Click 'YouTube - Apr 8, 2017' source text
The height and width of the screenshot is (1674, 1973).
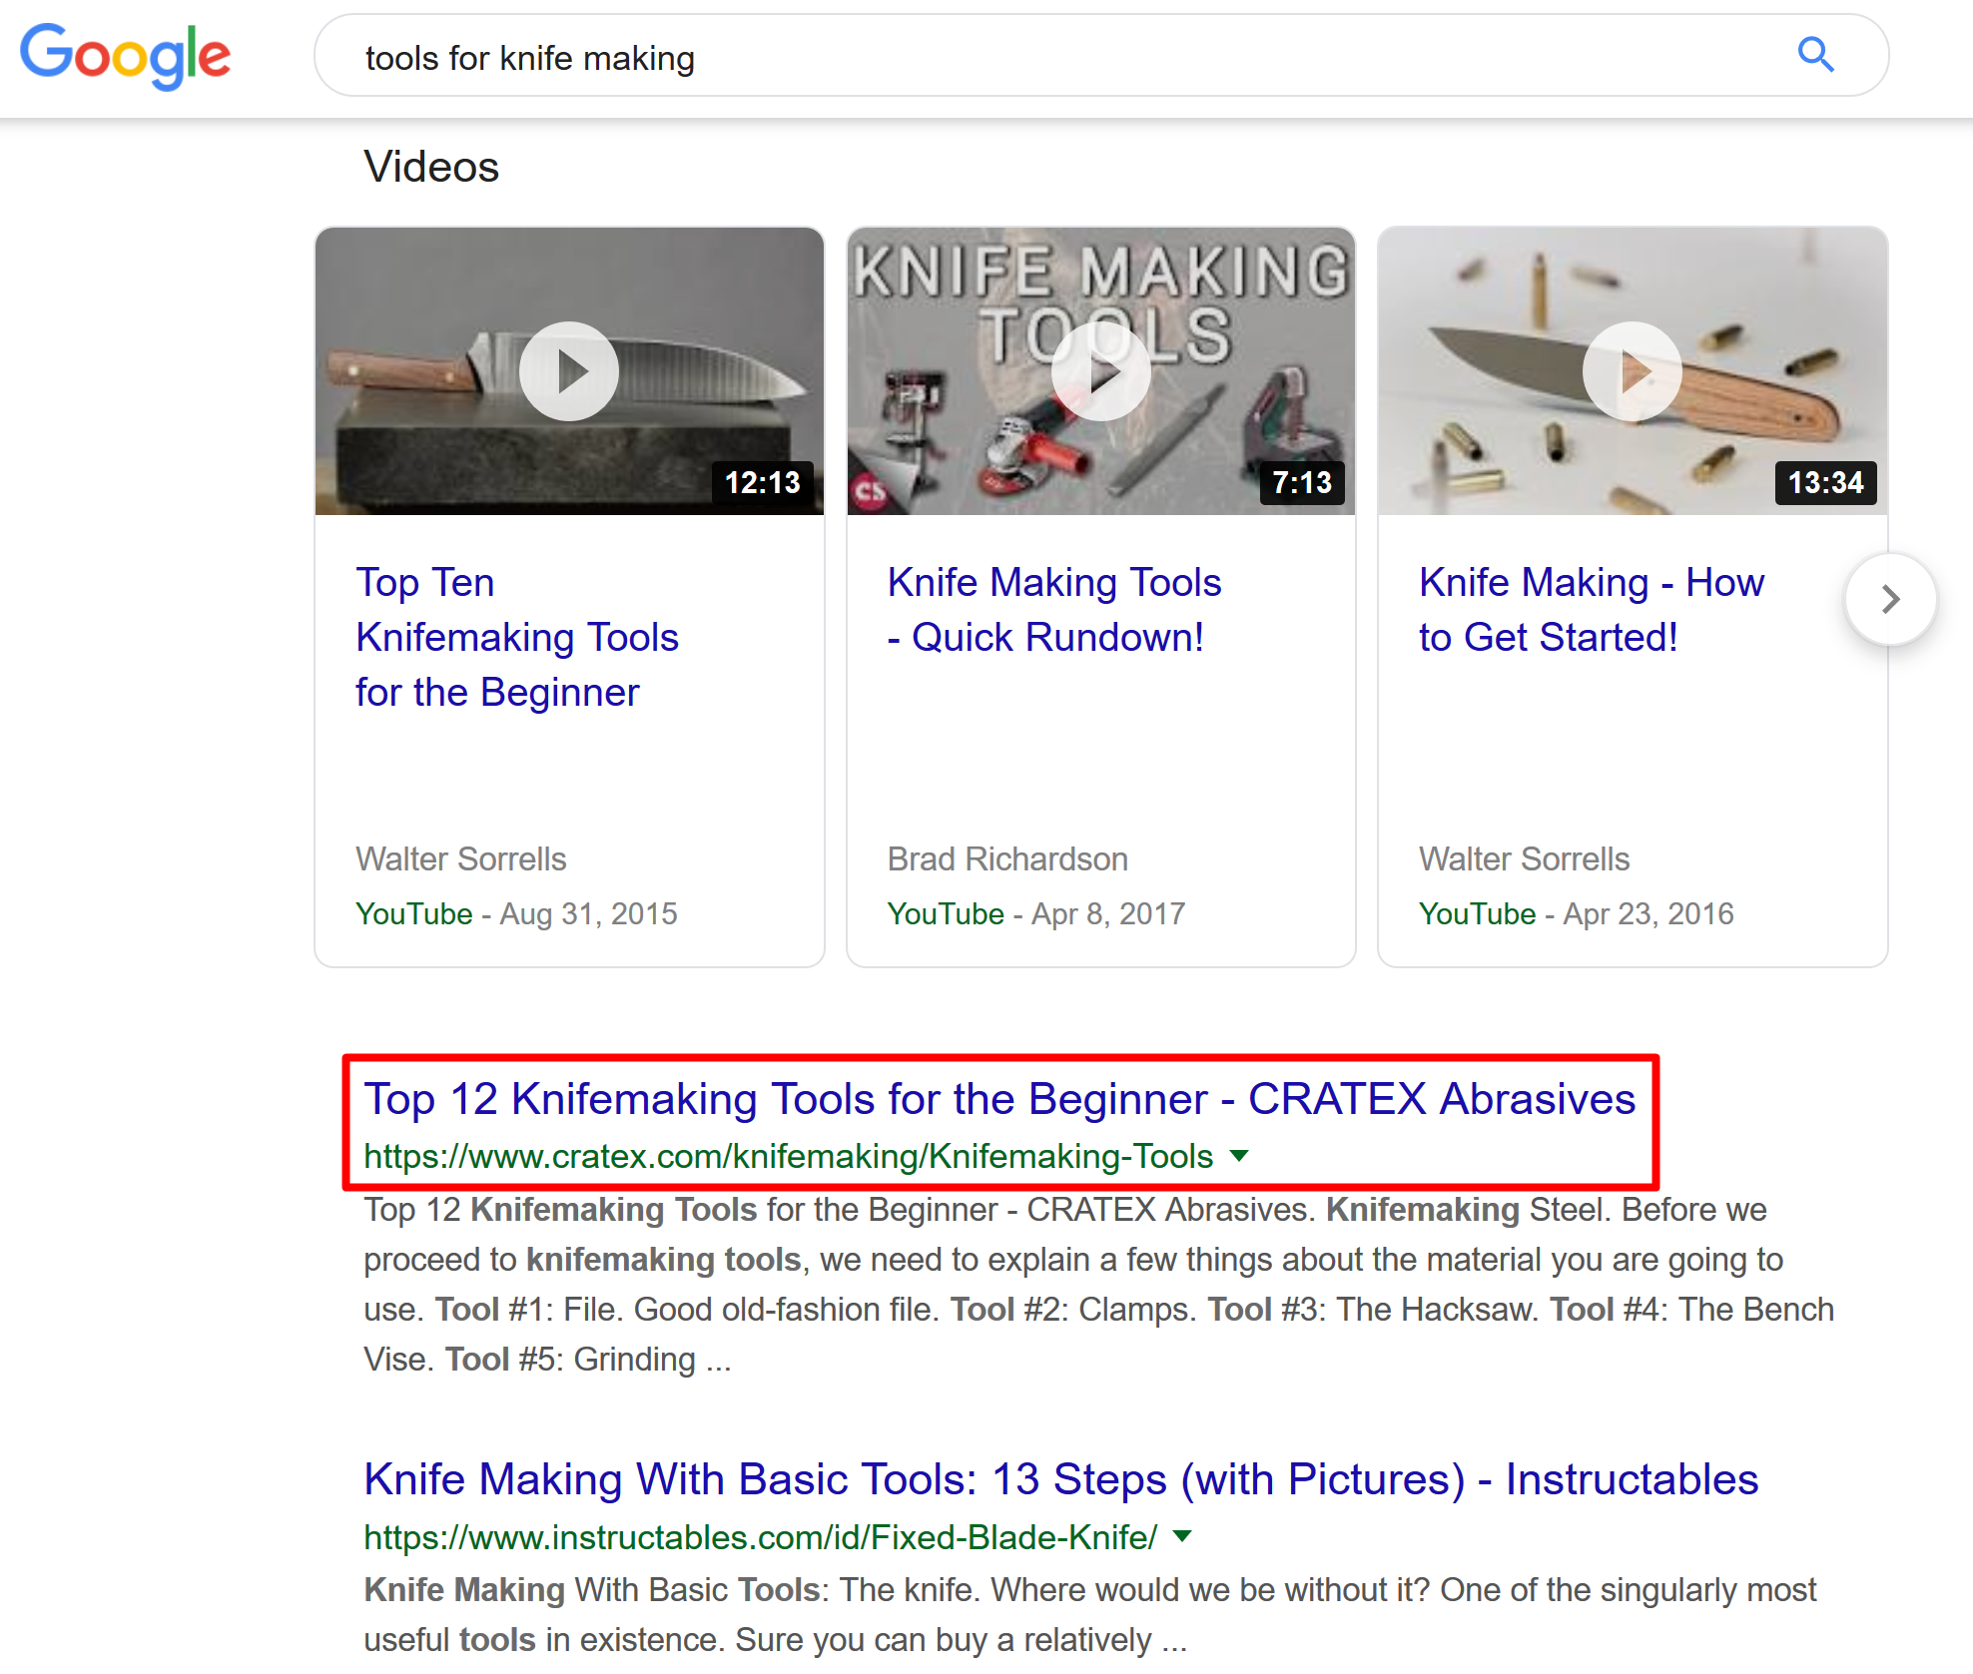(x=1035, y=913)
